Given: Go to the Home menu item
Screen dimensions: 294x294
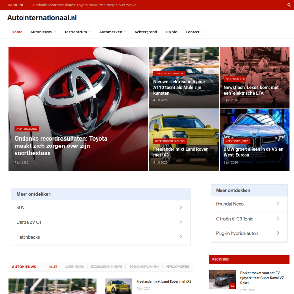Looking at the screenshot, I should coord(17,32).
